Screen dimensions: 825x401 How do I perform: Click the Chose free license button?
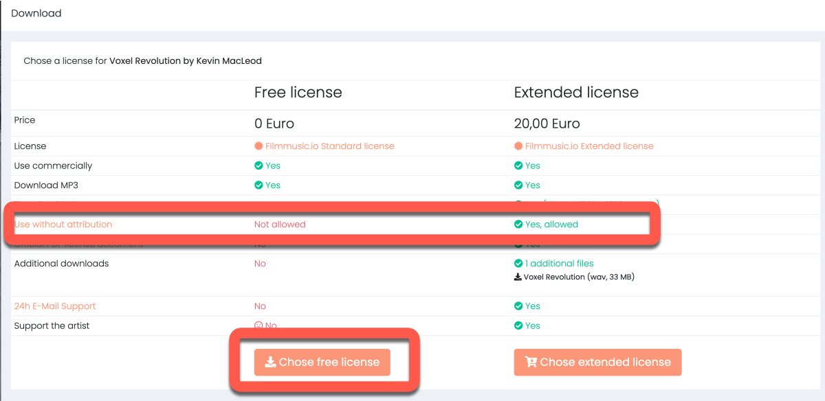point(322,363)
